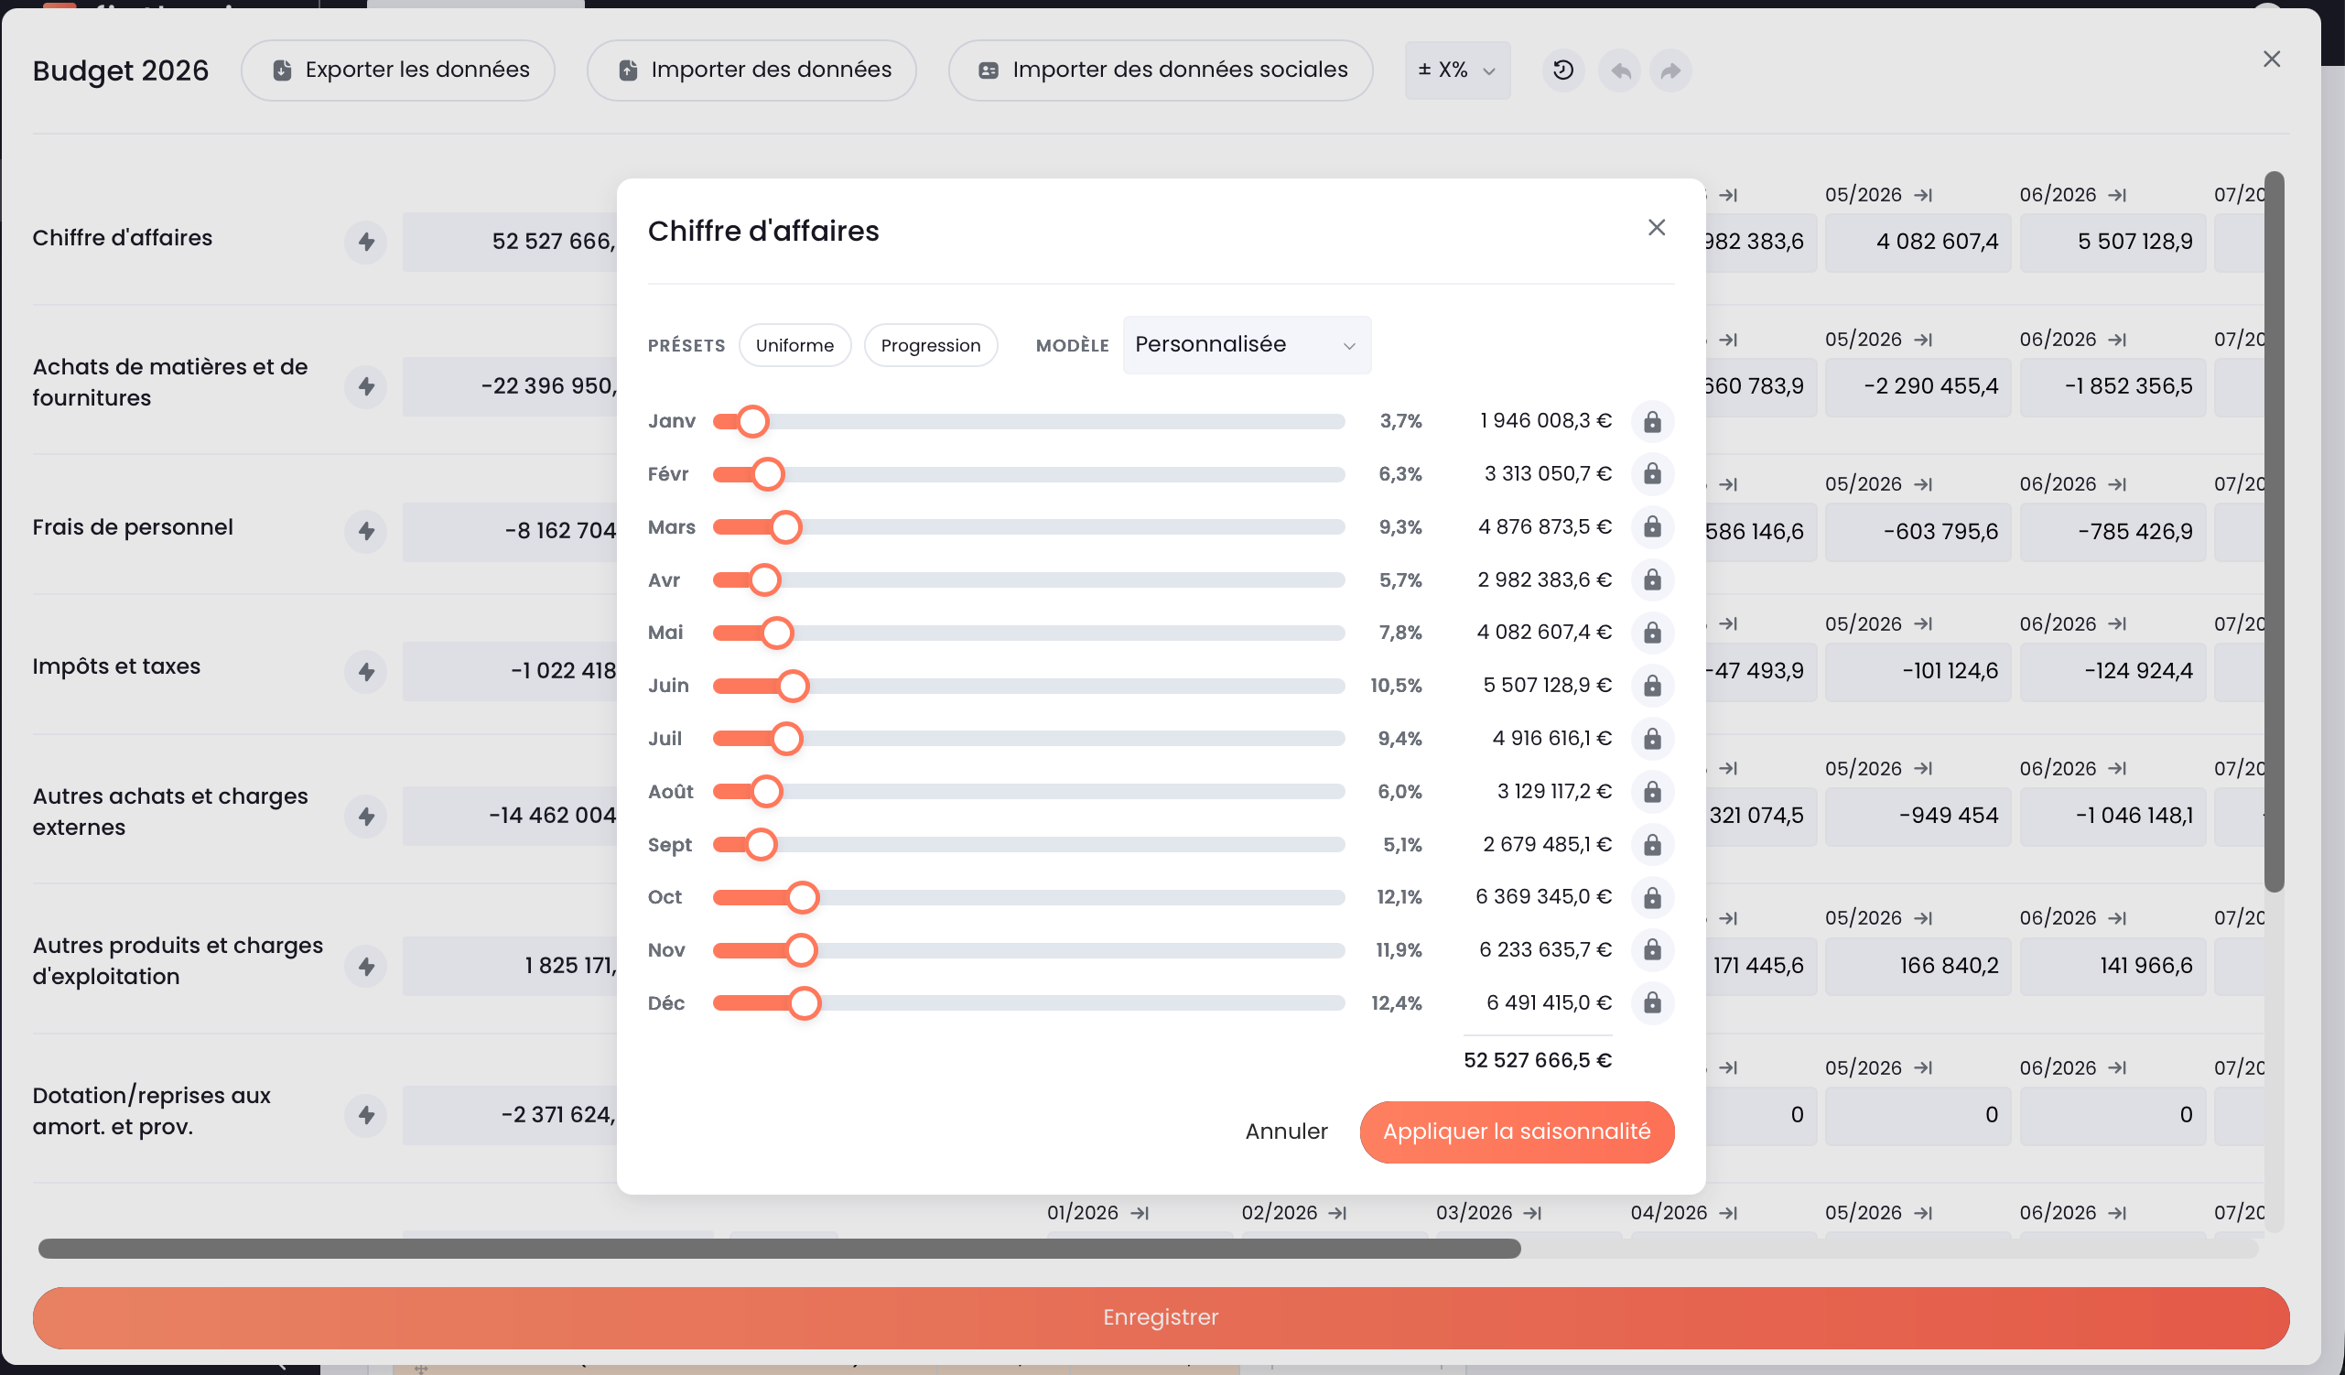2345x1375 pixels.
Task: Toggle lock for Juin row
Action: tap(1652, 686)
